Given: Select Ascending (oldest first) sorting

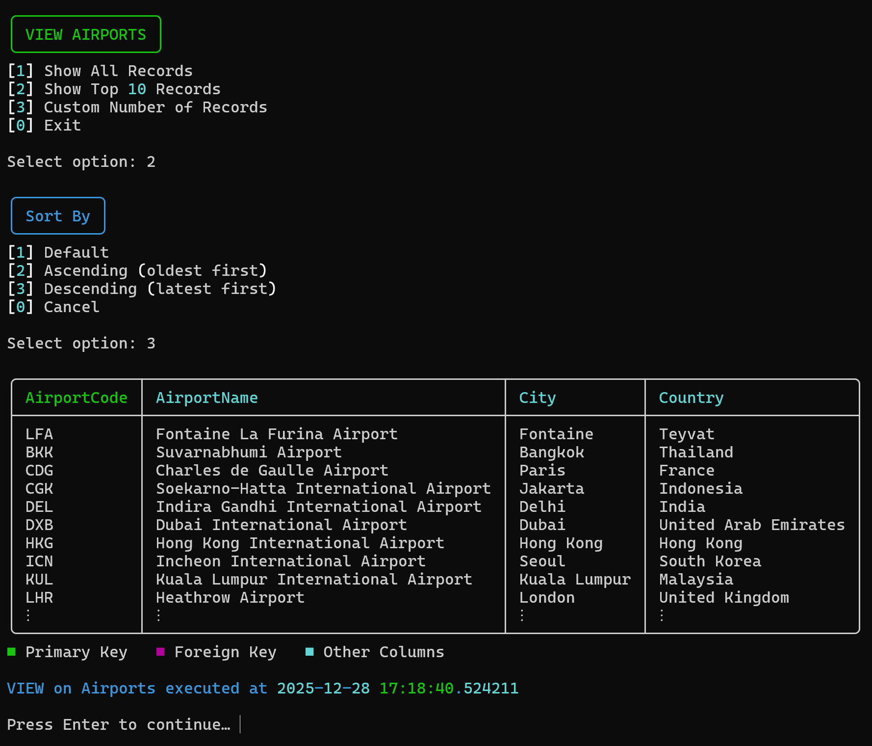Looking at the screenshot, I should [x=155, y=270].
